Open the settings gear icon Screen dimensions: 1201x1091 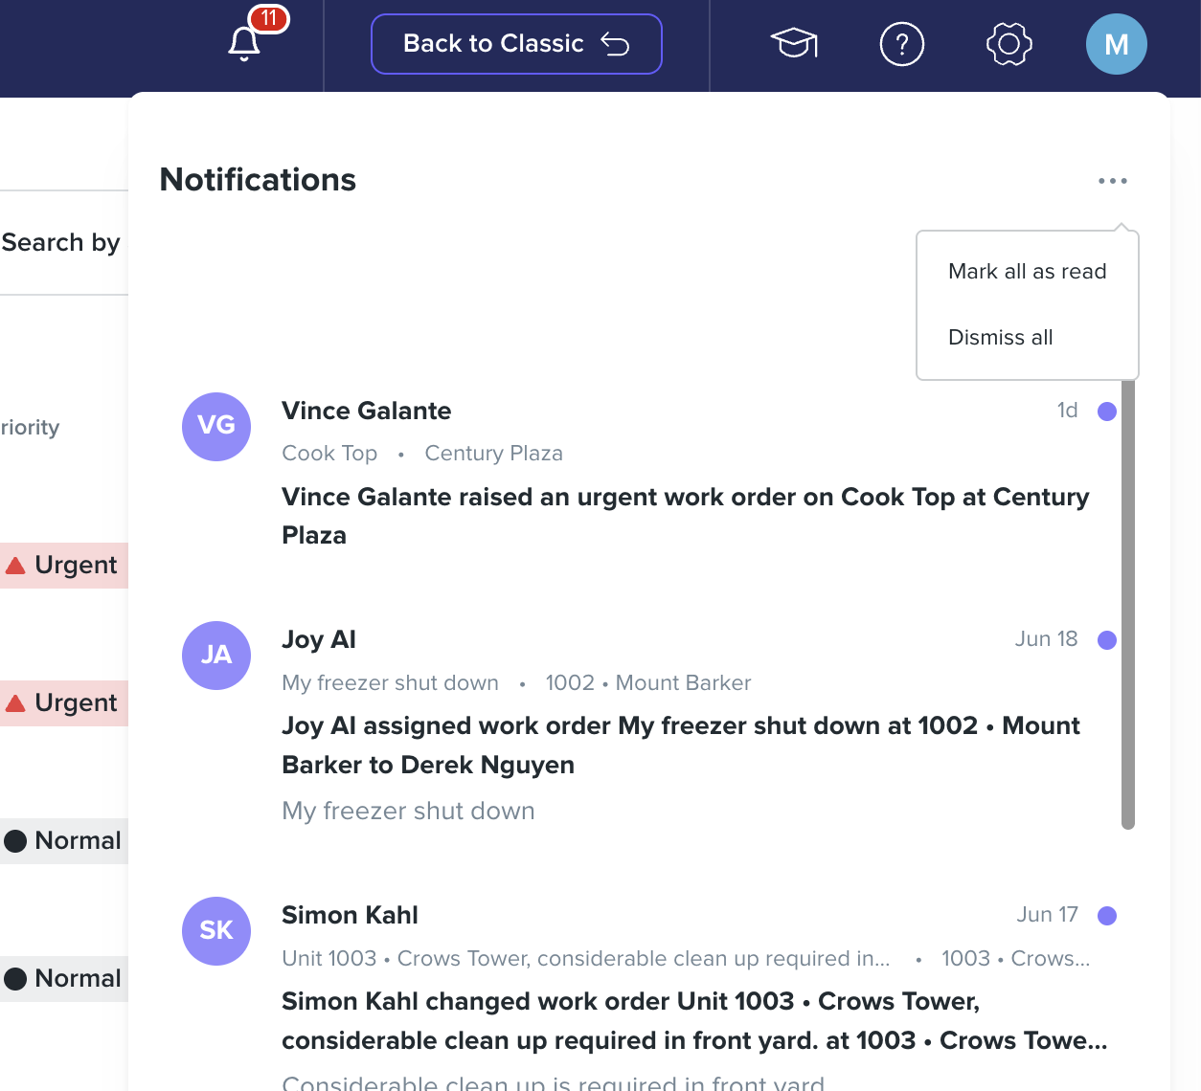[1009, 44]
